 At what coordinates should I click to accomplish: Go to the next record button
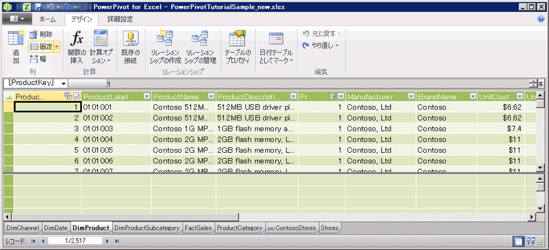(x=108, y=241)
